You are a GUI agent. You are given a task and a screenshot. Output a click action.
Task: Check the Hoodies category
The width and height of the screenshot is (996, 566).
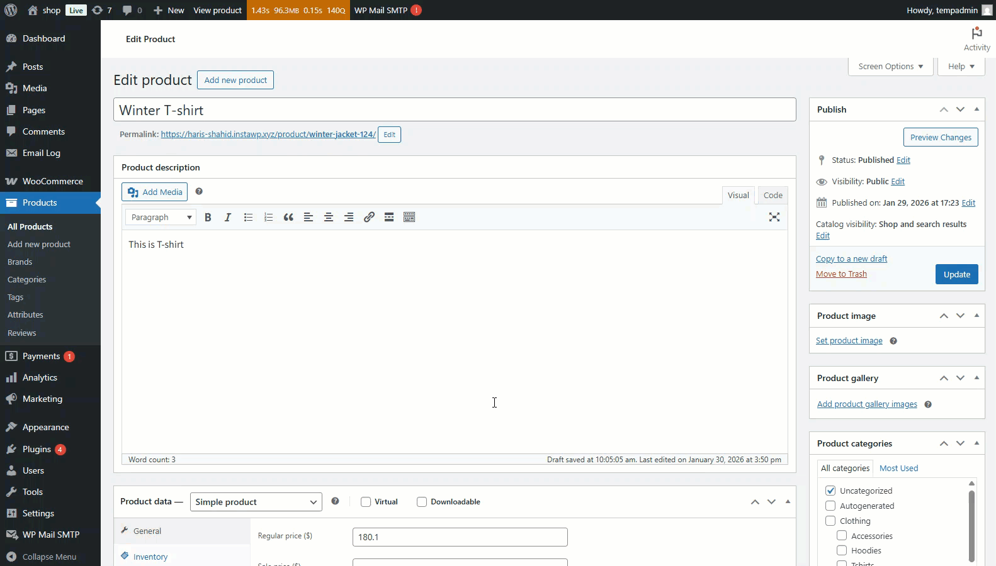842,550
